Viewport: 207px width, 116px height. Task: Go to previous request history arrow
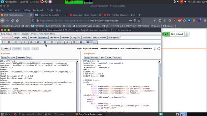tap(27, 49)
